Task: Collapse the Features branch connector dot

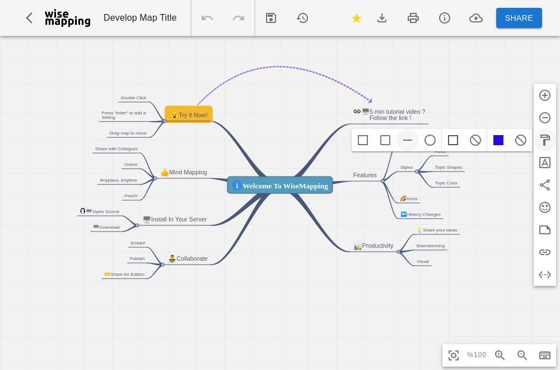Action: (382, 181)
